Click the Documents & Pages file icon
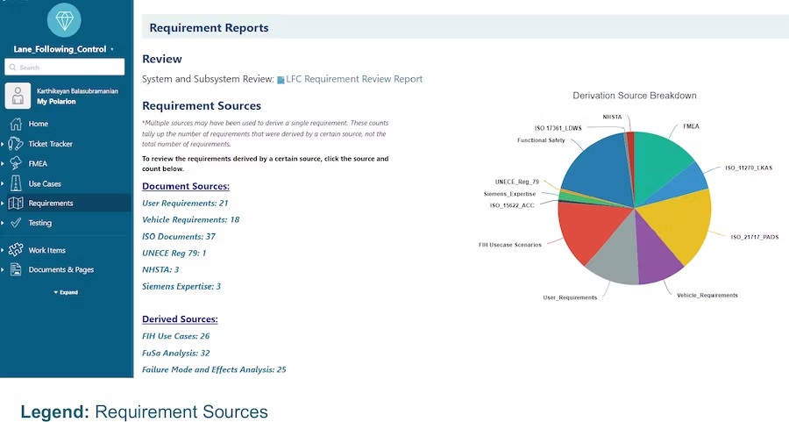Viewport: 789px width, 422px height. pos(16,269)
